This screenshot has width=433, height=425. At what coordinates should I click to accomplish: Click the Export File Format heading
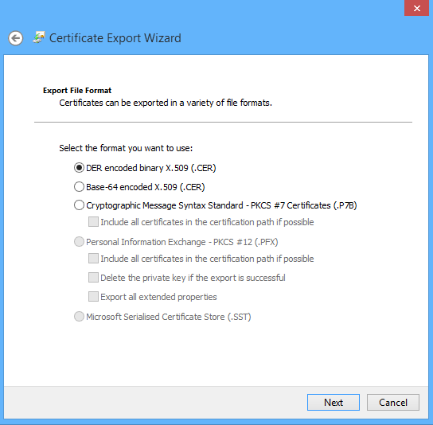(77, 91)
